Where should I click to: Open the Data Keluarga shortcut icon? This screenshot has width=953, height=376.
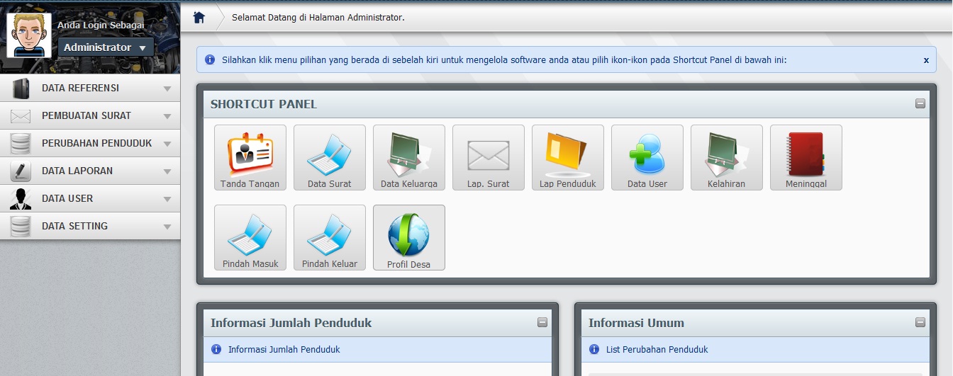[x=408, y=157]
